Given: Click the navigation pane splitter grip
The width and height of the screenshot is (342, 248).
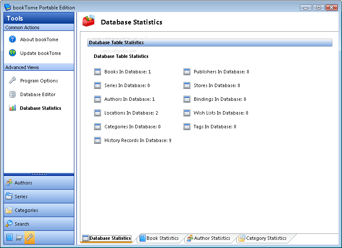Looking at the screenshot, I should [39, 174].
